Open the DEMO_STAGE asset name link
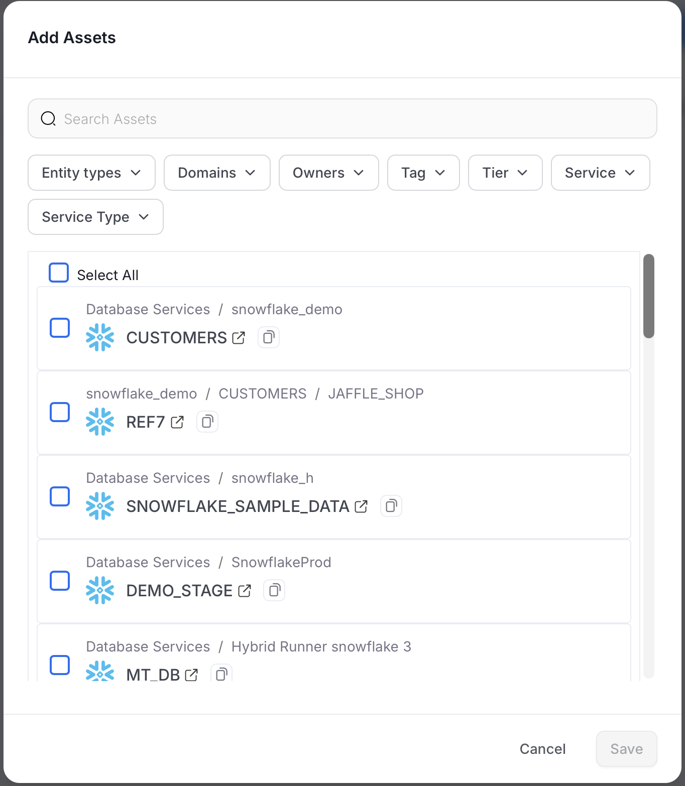 179,591
